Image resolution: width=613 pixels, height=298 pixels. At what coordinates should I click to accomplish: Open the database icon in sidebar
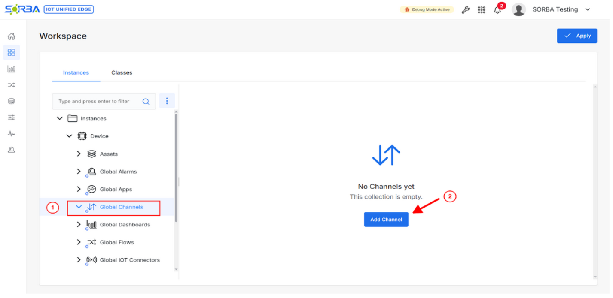pyautogui.click(x=12, y=102)
